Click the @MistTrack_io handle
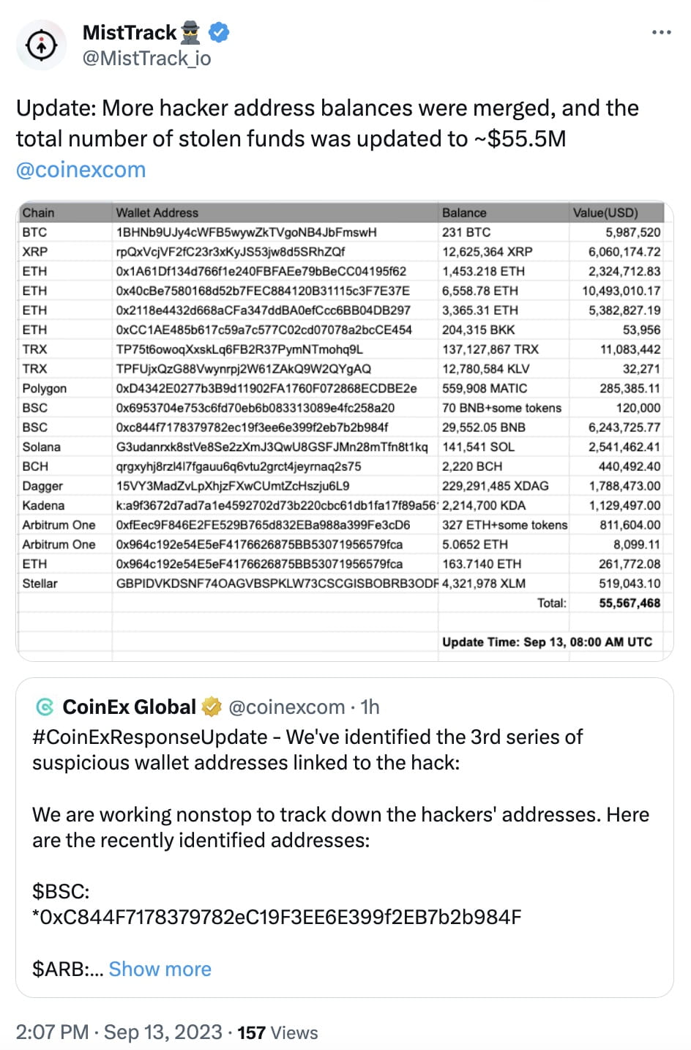The image size is (691, 1050). click(148, 59)
